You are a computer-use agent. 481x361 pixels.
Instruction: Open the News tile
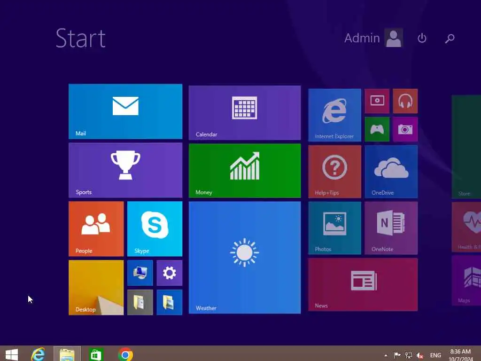tap(363, 284)
